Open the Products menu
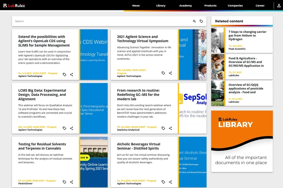Image resolution: width=283 pixels, height=188 pixels. click(211, 6)
